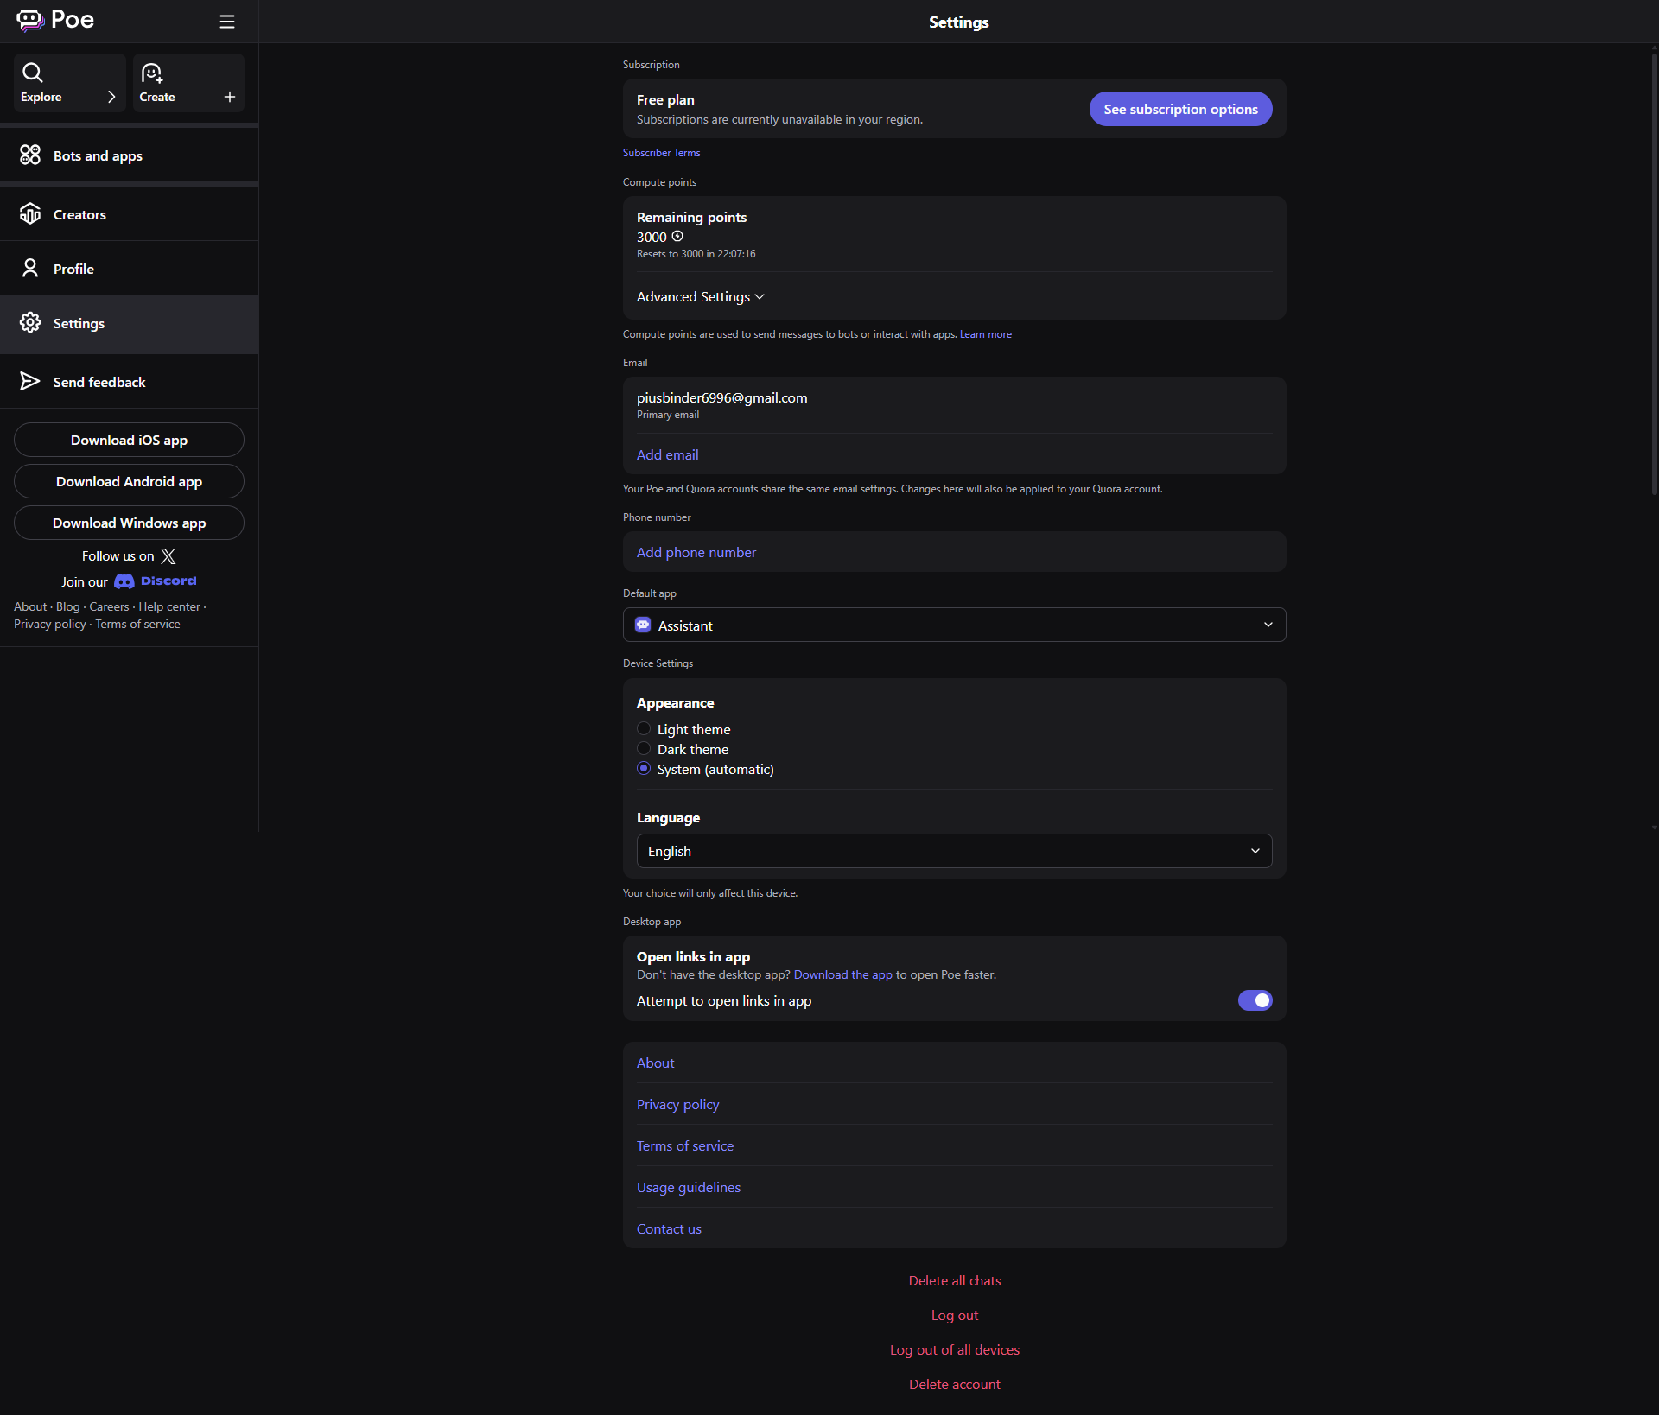Viewport: 1659px width, 1415px height.
Task: Open the X (Twitter) follow icon
Action: pyautogui.click(x=168, y=556)
